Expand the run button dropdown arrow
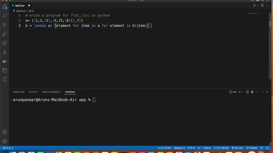This screenshot has width=273, height=153. click(258, 6)
